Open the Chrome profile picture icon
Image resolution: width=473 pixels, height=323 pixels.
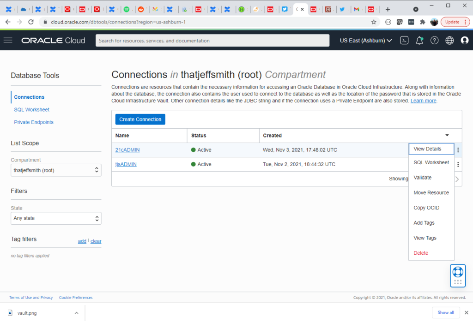(434, 22)
